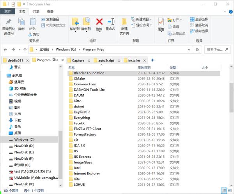Go forward with the right arrow
This screenshot has width=234, height=194.
point(13,49)
